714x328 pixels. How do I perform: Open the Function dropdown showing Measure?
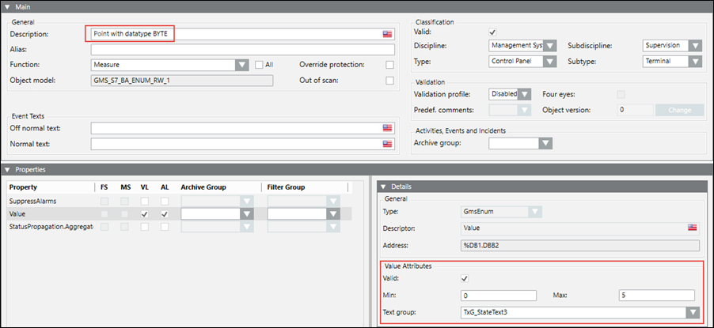[242, 65]
